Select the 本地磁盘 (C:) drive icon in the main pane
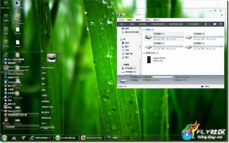 click(149, 37)
